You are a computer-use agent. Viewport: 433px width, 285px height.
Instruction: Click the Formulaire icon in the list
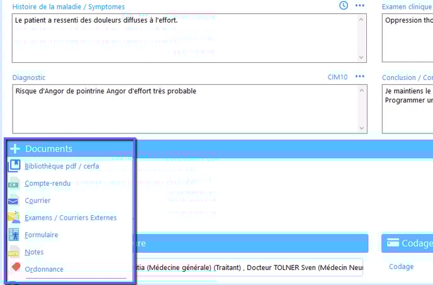tap(14, 235)
